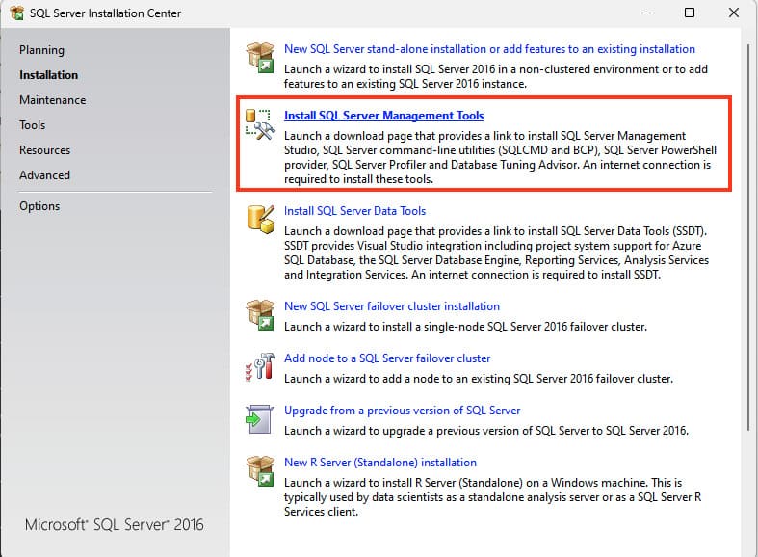Screen dimensions: 758x557
Task: Select the Installation section
Action: (48, 75)
